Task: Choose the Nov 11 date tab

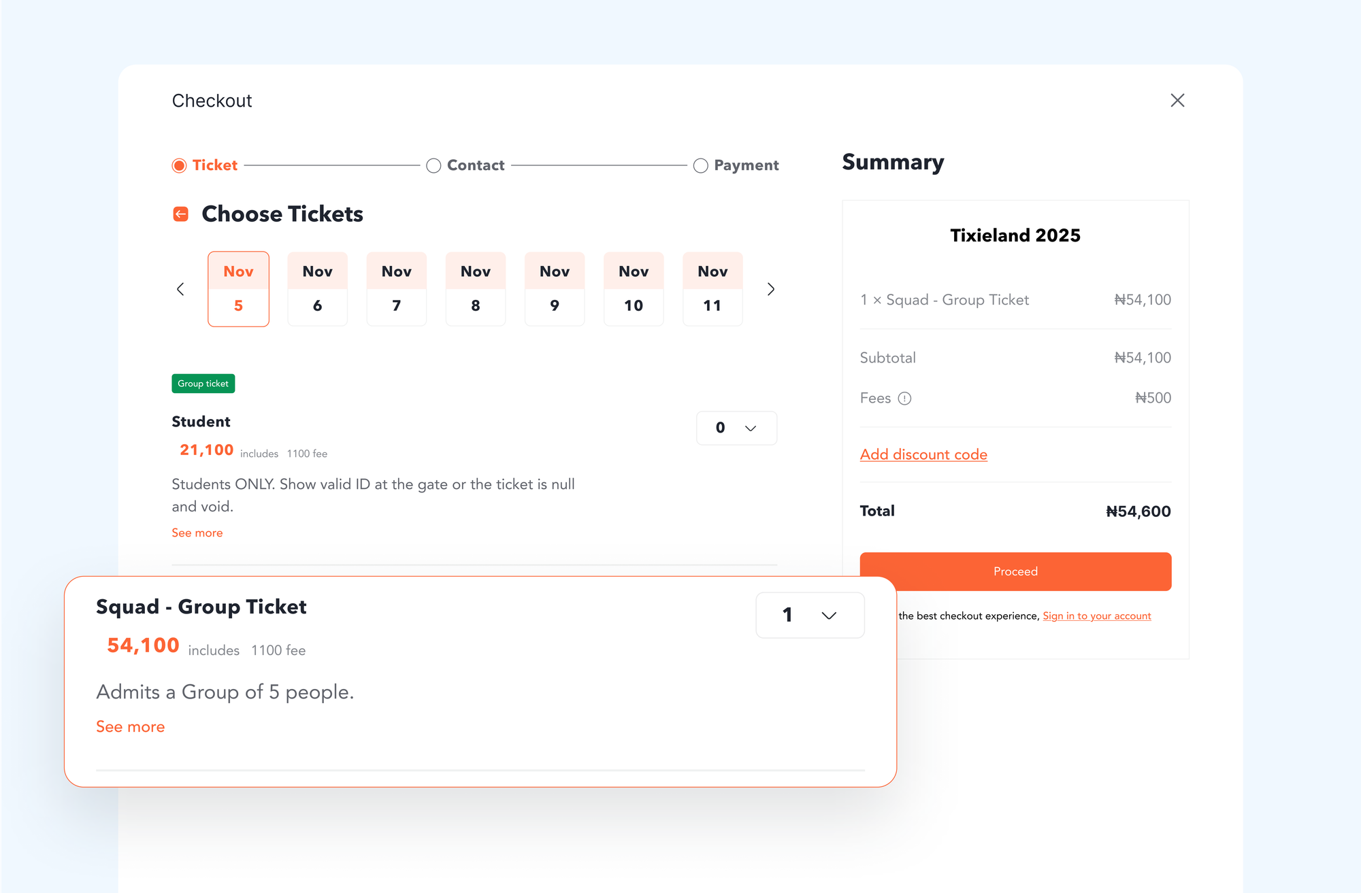Action: [712, 289]
